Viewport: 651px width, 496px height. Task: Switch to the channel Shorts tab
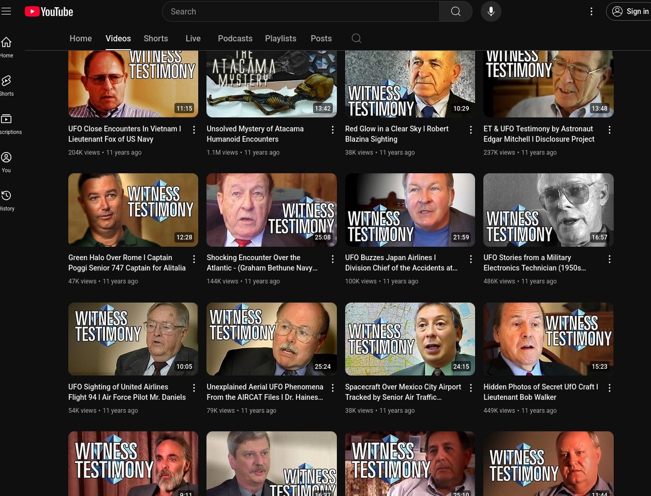[156, 38]
